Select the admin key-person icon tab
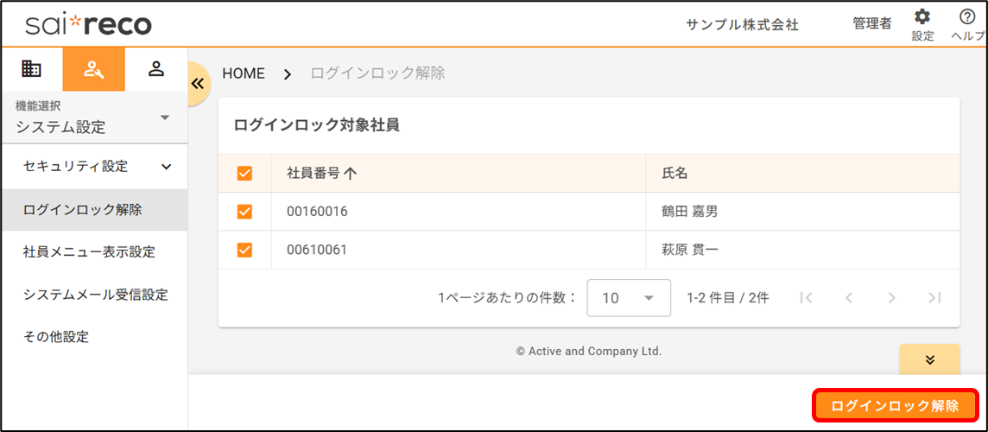The image size is (988, 432). [93, 69]
